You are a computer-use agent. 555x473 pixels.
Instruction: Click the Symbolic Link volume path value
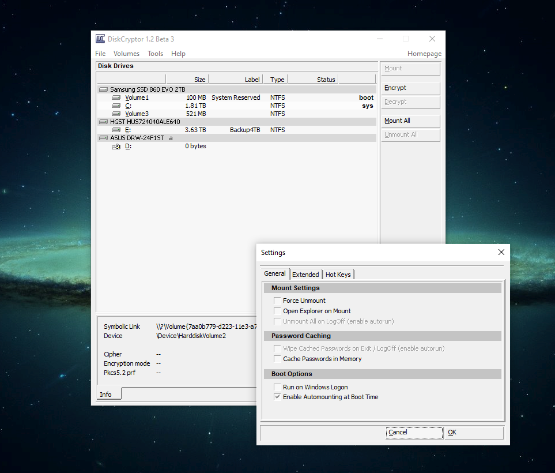pyautogui.click(x=206, y=326)
